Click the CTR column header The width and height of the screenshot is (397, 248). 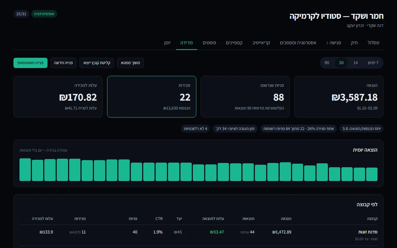(159, 219)
